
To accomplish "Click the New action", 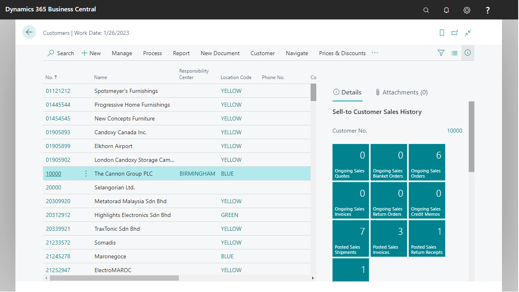I will tap(91, 53).
